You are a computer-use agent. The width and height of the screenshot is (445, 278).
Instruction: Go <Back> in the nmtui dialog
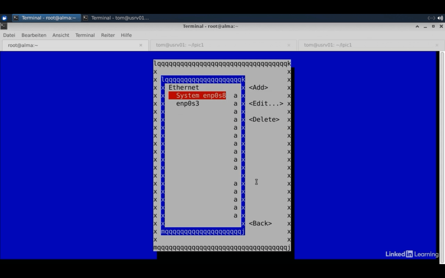pyautogui.click(x=260, y=223)
